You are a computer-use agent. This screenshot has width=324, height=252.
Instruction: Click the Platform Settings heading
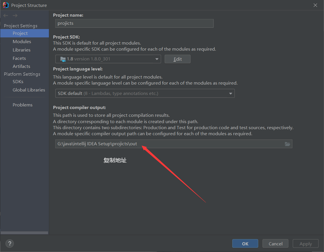[22, 74]
